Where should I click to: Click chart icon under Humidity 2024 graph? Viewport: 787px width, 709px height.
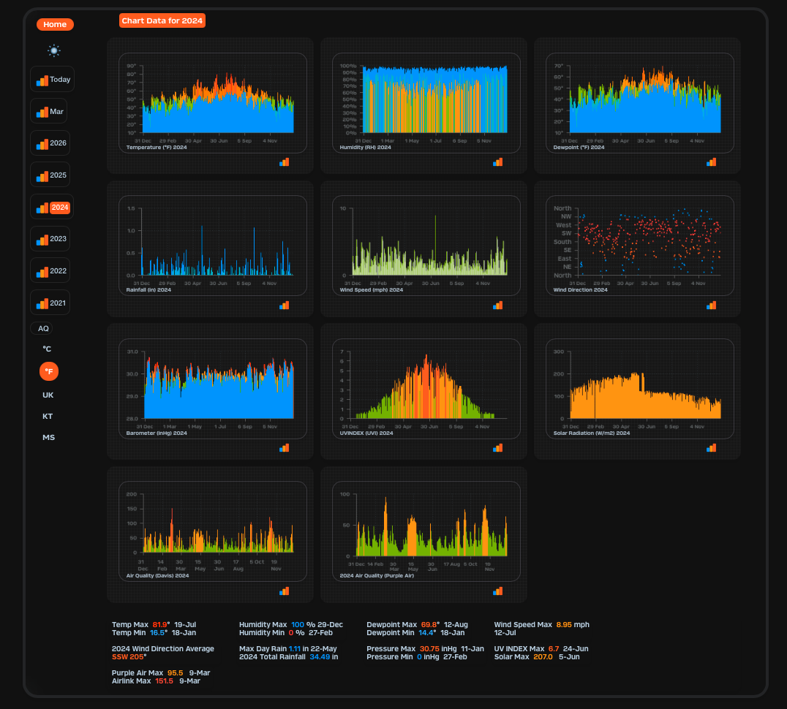(497, 162)
